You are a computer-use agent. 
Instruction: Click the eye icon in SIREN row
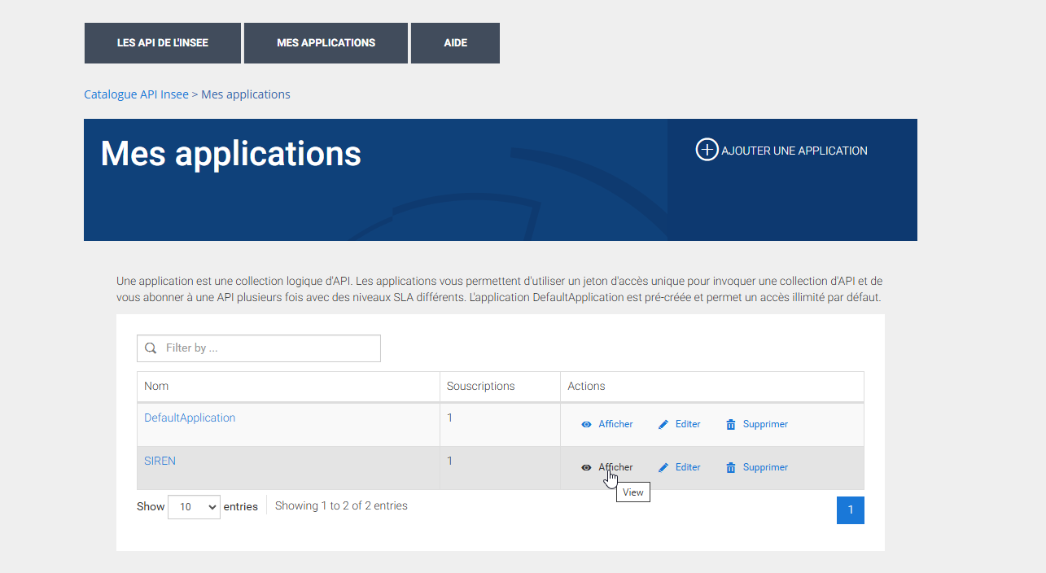coord(586,468)
